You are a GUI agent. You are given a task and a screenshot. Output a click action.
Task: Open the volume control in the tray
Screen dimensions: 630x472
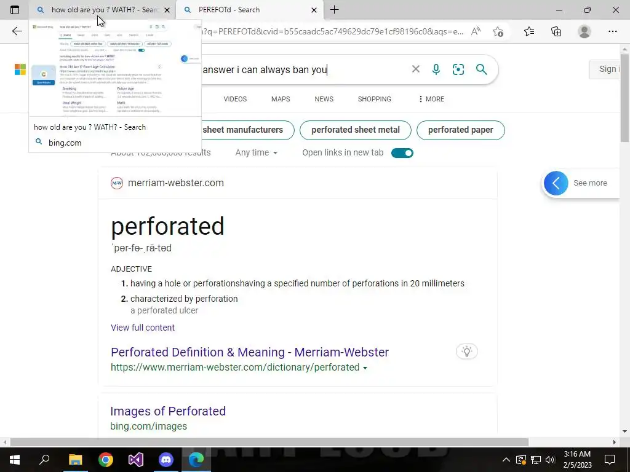550,460
